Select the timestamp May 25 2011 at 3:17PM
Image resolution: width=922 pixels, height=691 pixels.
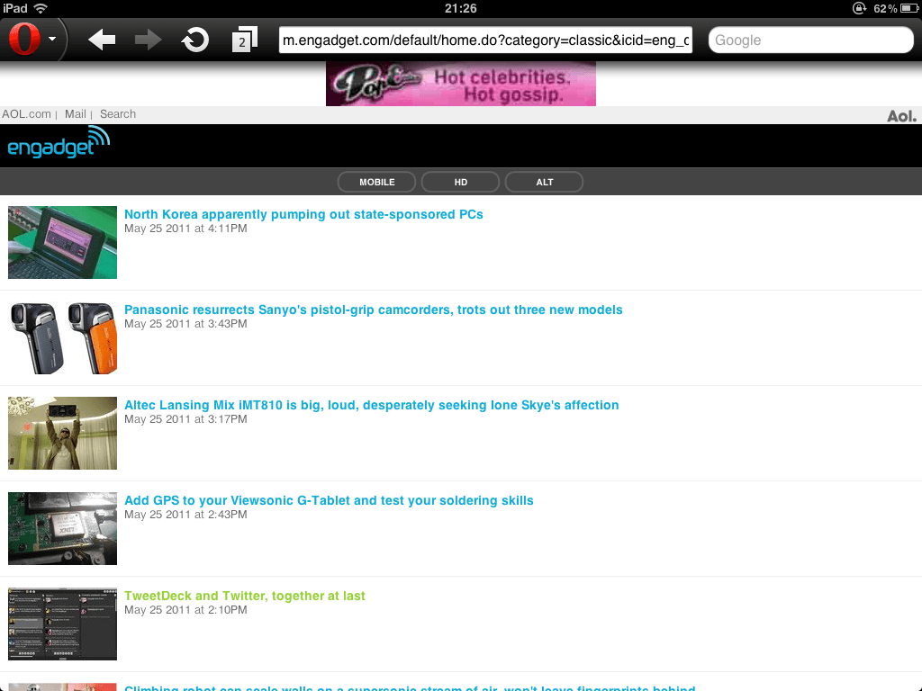tap(185, 419)
